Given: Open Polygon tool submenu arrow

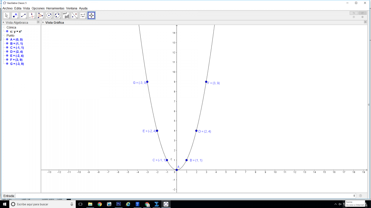Looking at the screenshot, I should 43,18.
